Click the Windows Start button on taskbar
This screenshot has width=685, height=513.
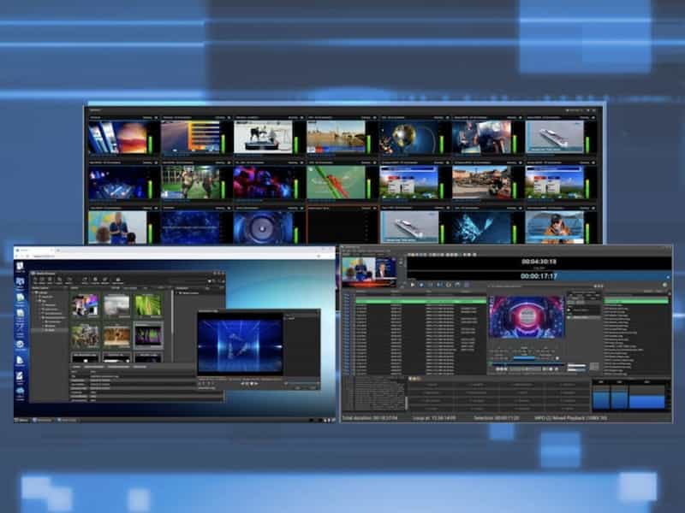click(x=20, y=420)
